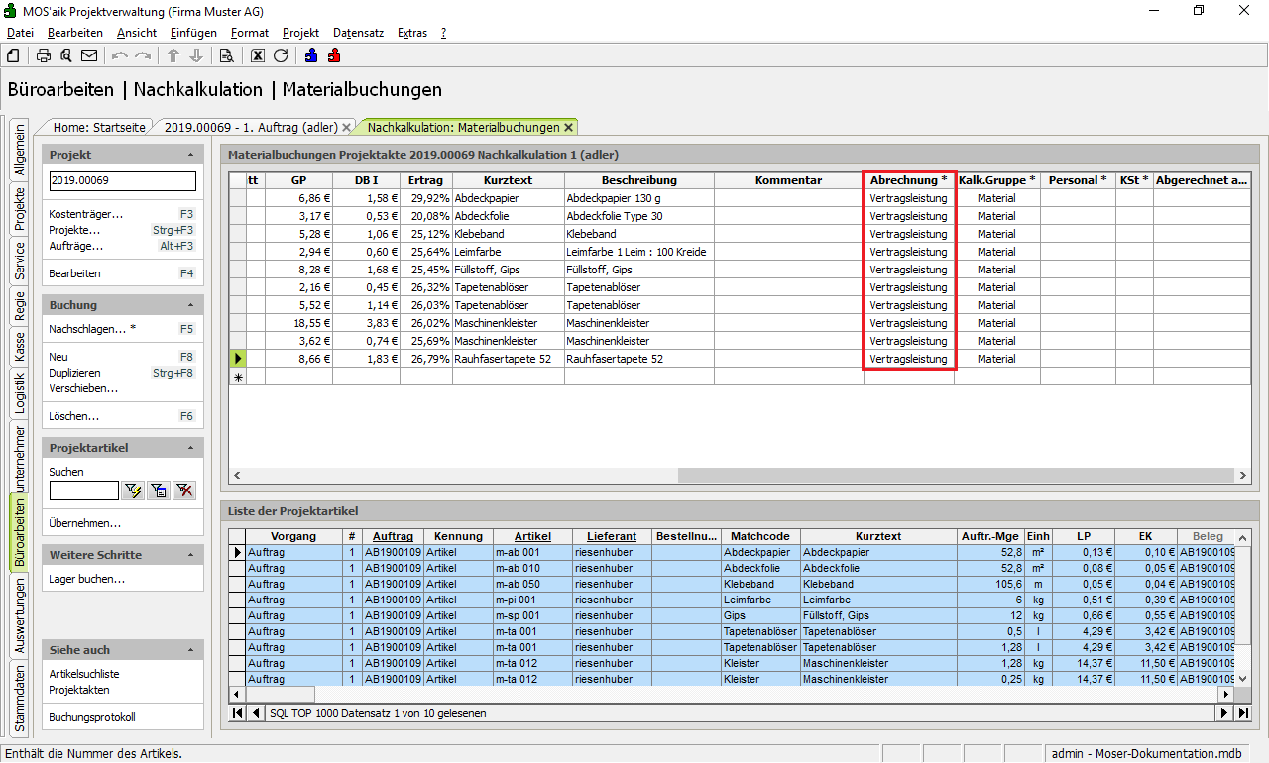
Task: Remove filter with the red X funnel icon
Action: 183,490
